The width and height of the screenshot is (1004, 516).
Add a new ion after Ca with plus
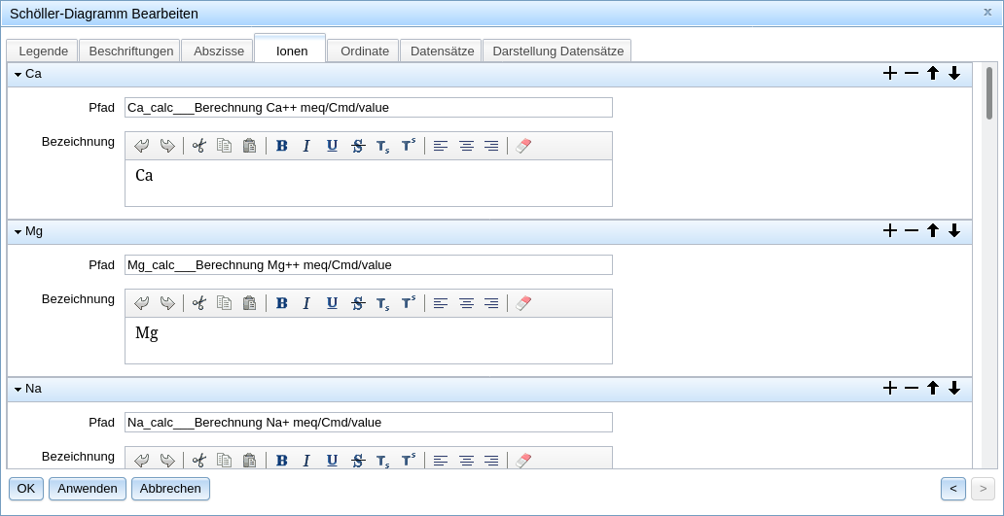click(x=890, y=74)
